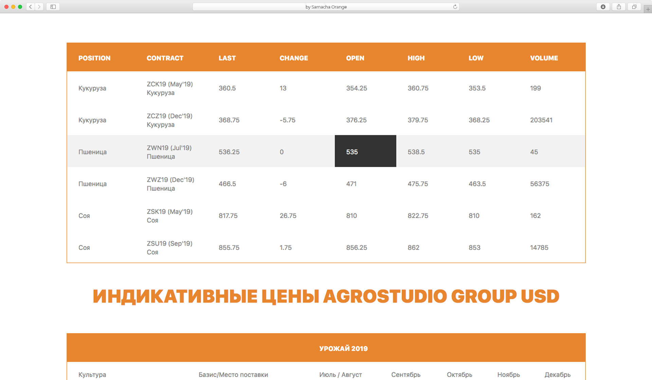652x380 pixels.
Task: Click the high value 862
Action: tap(414, 248)
